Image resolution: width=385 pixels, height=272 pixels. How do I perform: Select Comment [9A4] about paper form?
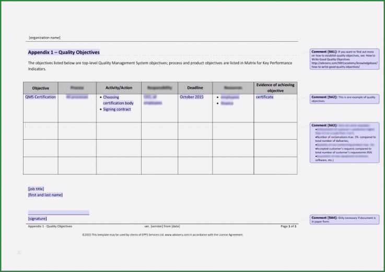click(344, 219)
